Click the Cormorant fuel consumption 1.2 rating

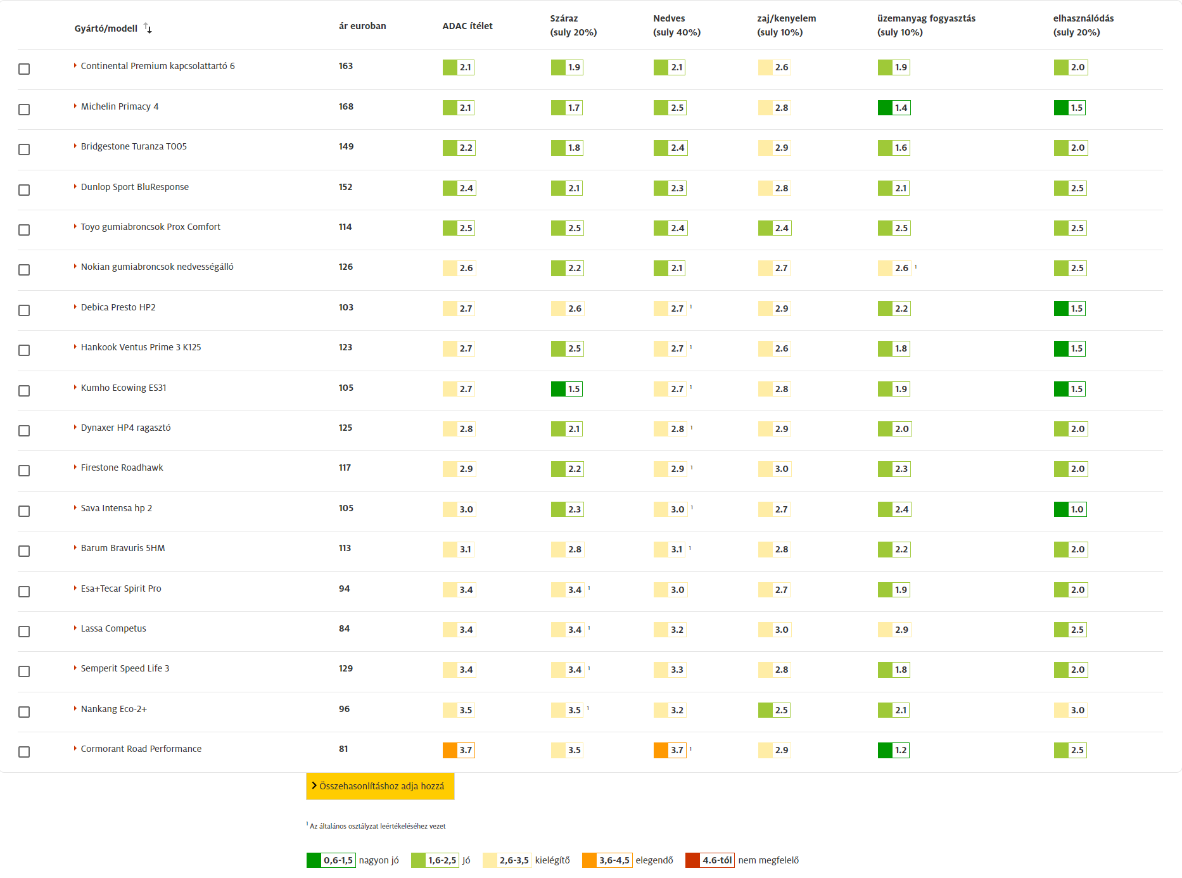pyautogui.click(x=894, y=750)
